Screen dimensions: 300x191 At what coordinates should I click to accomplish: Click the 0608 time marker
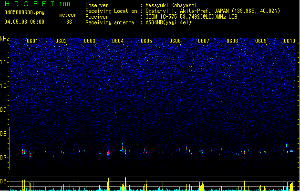(x=232, y=41)
